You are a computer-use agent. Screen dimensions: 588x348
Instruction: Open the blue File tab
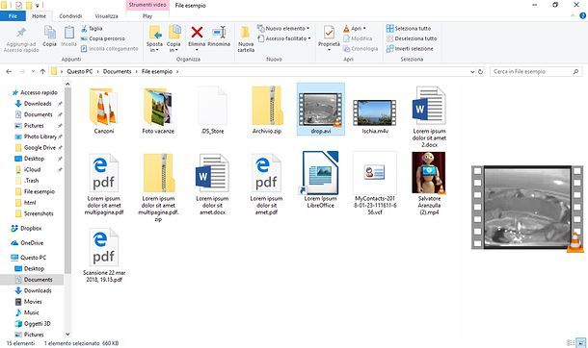[x=13, y=16]
